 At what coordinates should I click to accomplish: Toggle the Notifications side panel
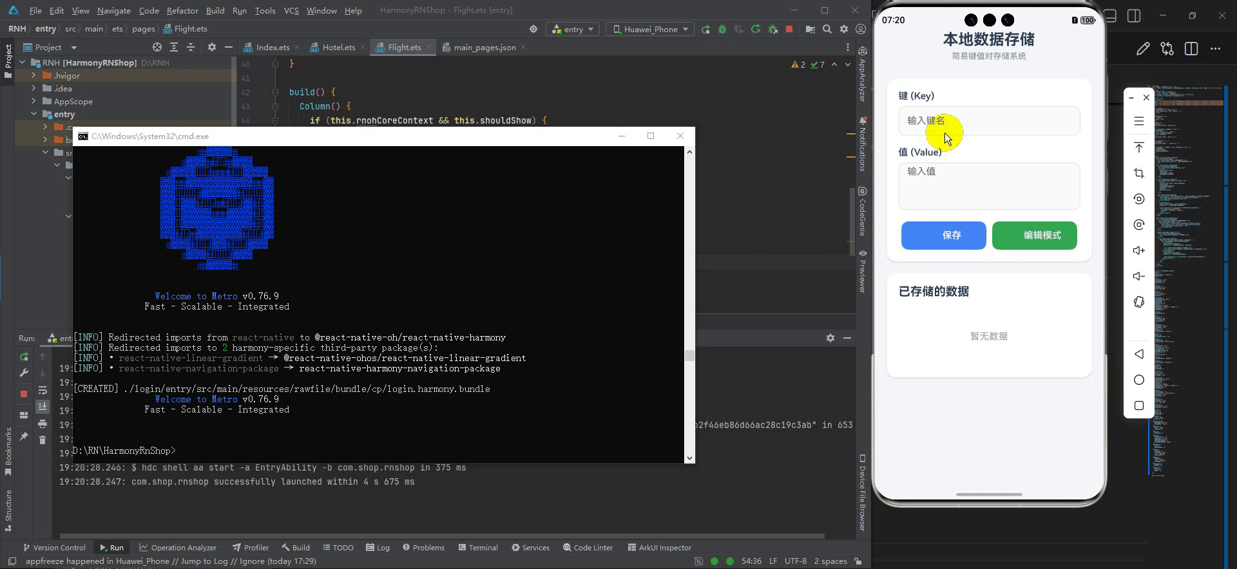(x=863, y=144)
